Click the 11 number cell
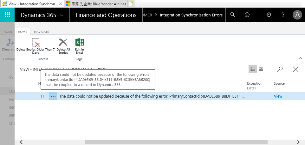 pos(42,96)
